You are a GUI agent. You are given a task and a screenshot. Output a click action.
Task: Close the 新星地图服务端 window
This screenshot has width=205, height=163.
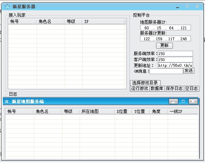[x=193, y=101]
